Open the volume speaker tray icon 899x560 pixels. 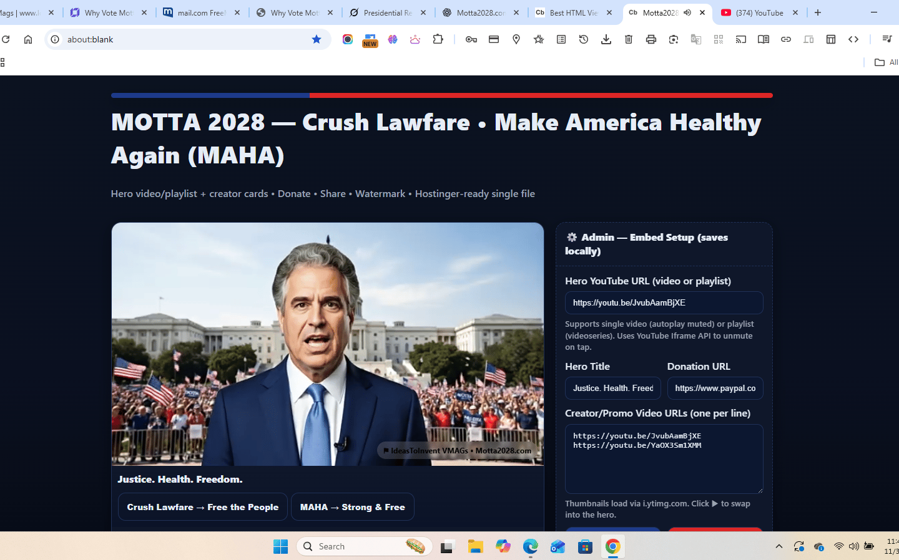click(853, 546)
